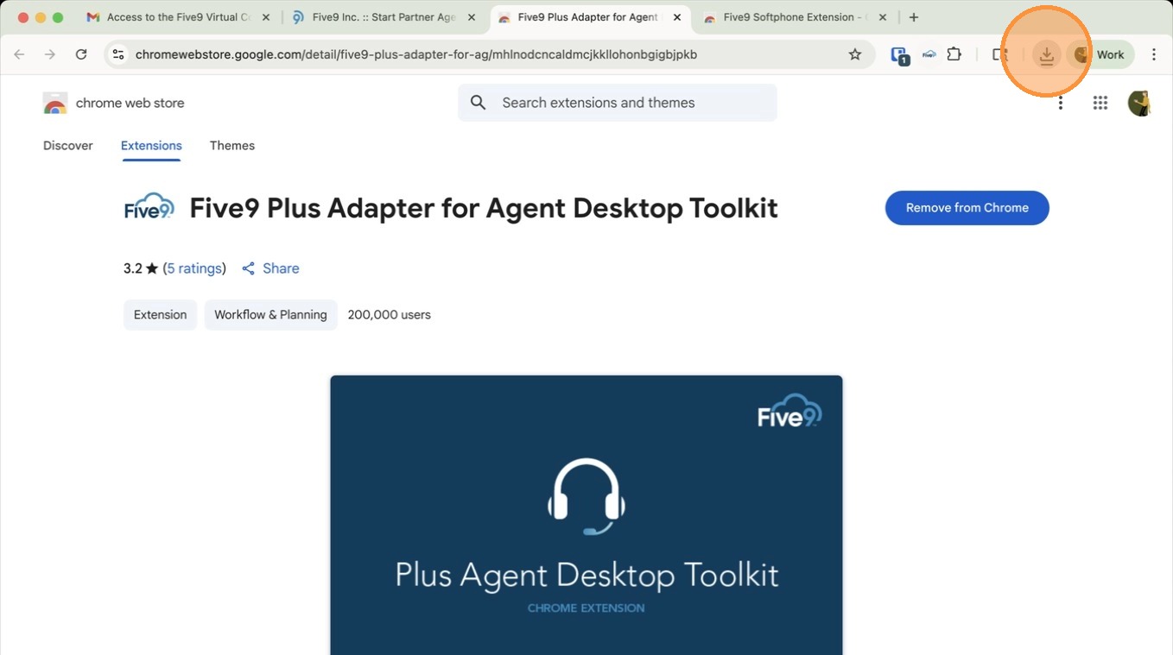1173x655 pixels.
Task: Open the 5 ratings link
Action: (194, 268)
